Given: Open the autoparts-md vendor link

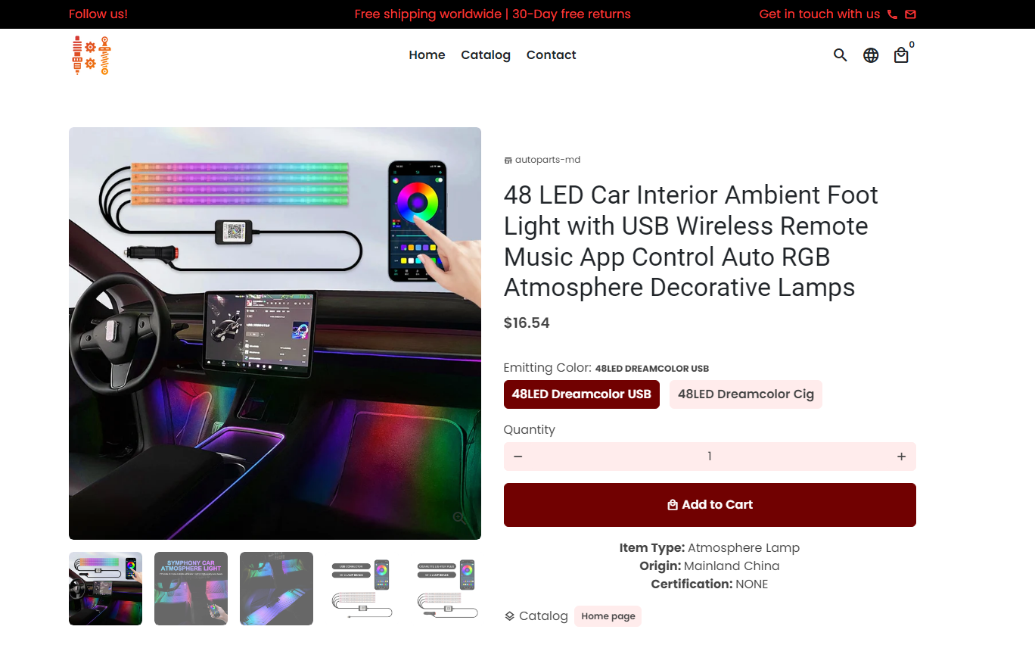Looking at the screenshot, I should point(548,160).
